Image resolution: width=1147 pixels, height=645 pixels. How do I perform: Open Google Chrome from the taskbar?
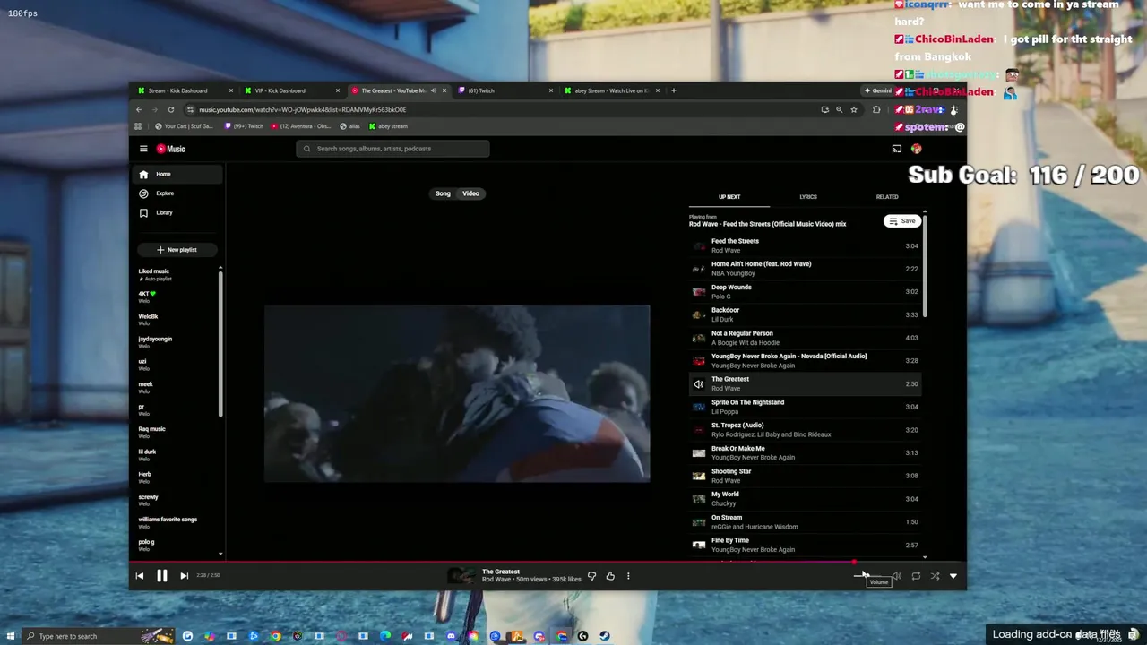[275, 636]
